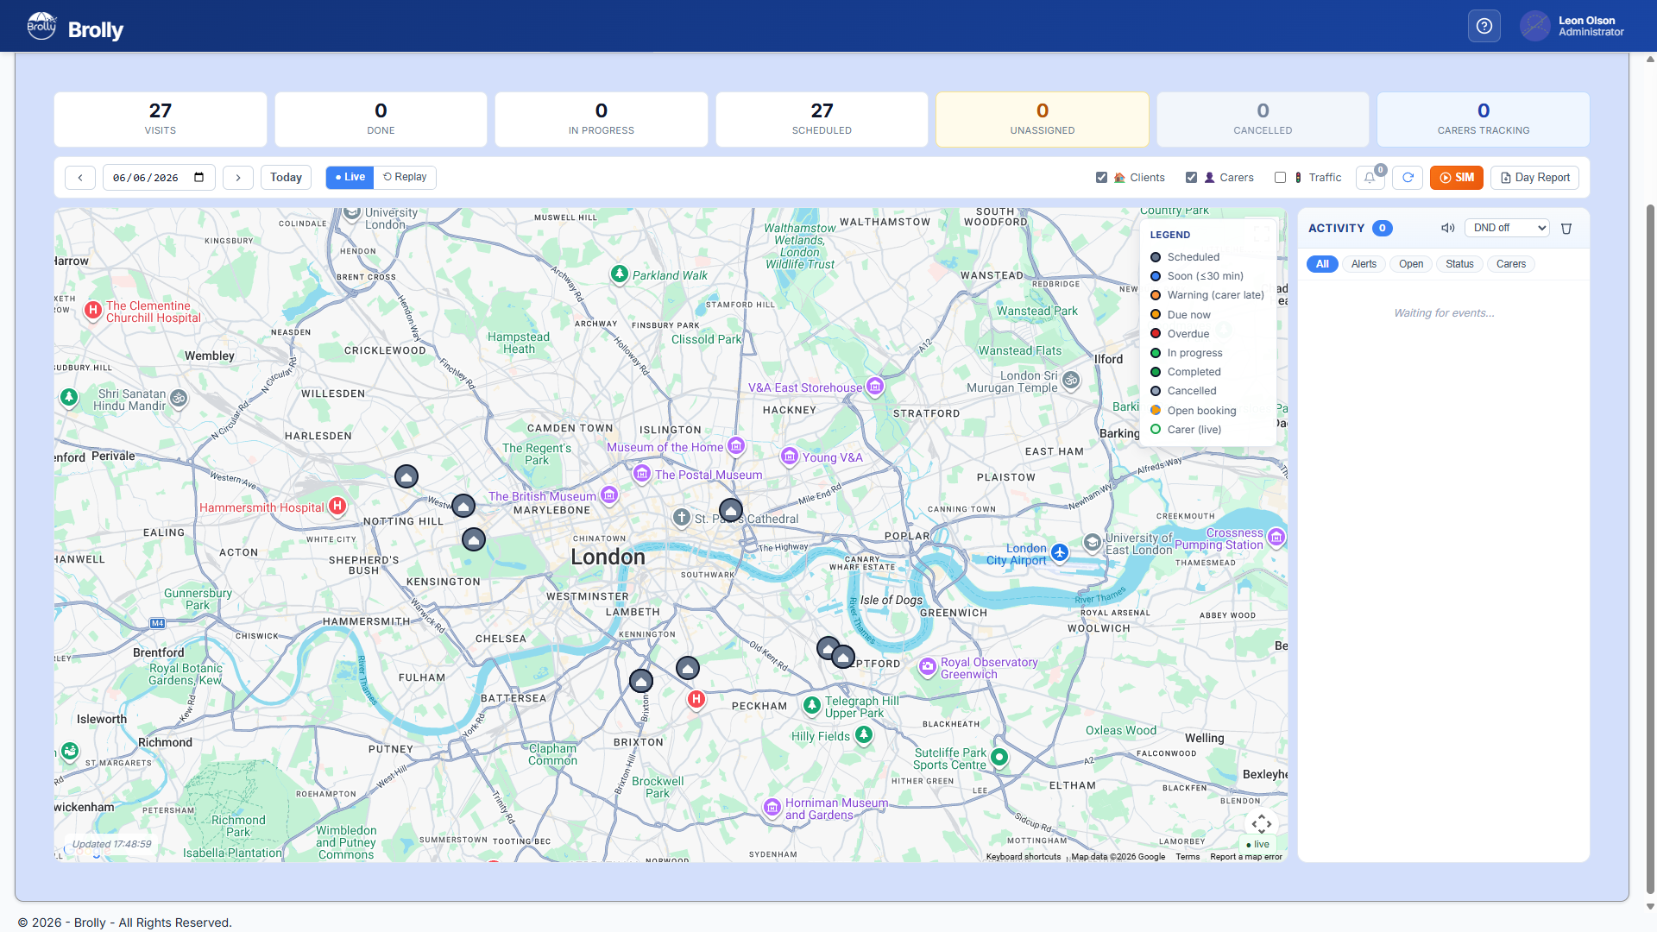Click the page vertical scrollbar
The image size is (1657, 932).
tap(1650, 550)
